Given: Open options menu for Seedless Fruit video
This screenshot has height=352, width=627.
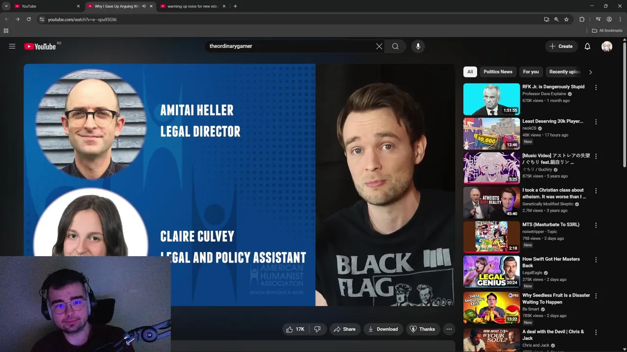Looking at the screenshot, I should click(596, 296).
